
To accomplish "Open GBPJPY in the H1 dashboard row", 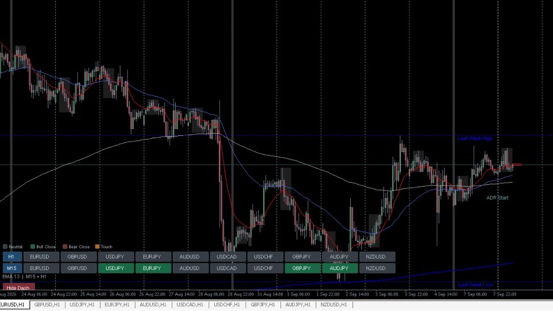I will click(302, 257).
